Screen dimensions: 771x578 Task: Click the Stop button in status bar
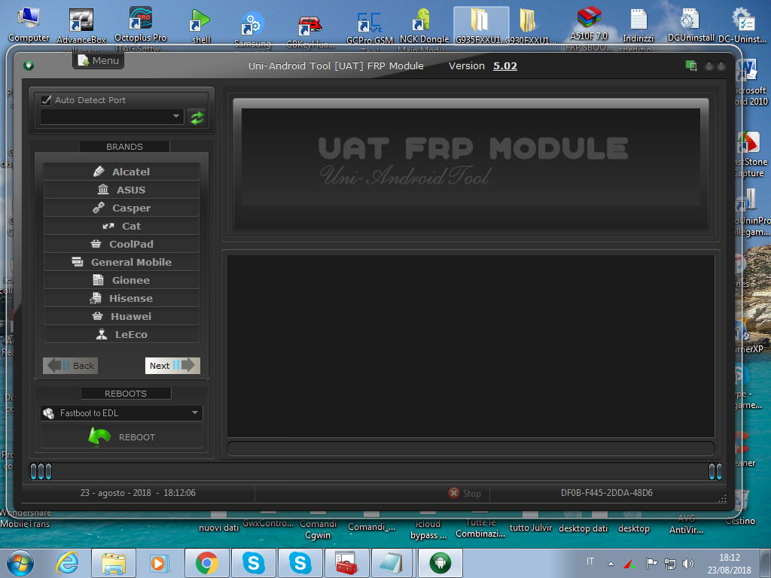(465, 493)
